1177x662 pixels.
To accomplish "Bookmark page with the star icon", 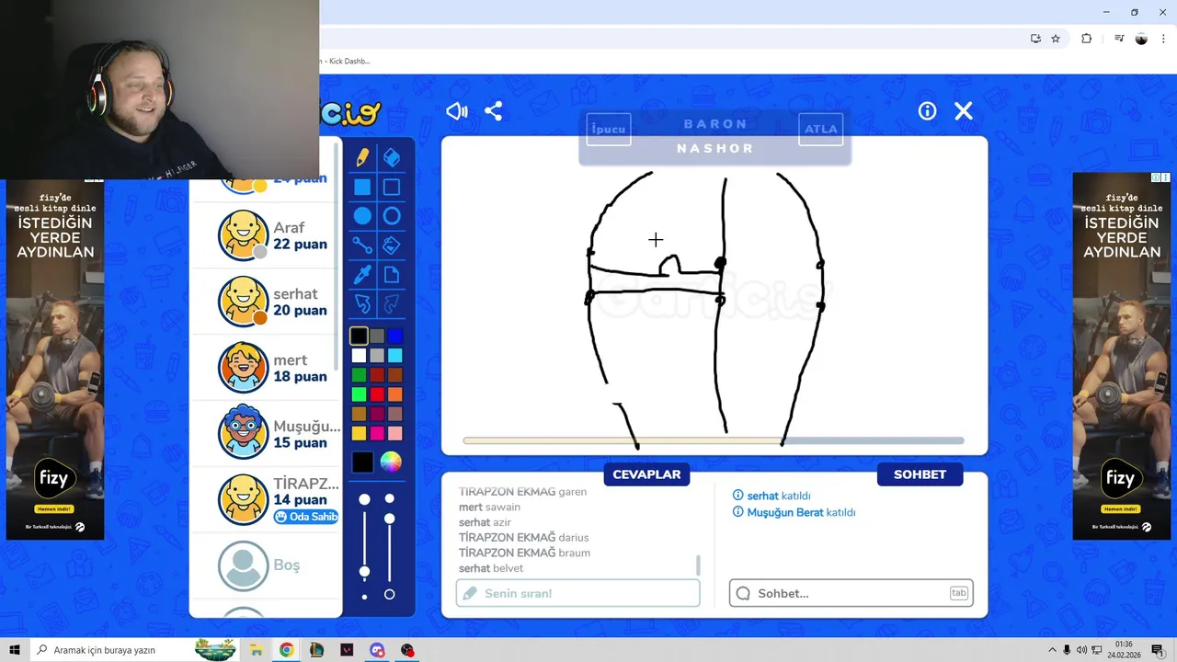I will pos(1056,39).
